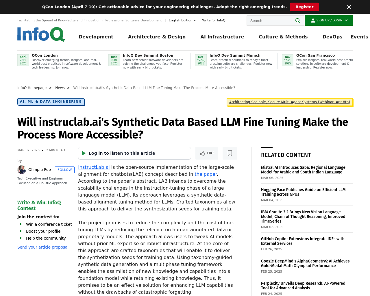
Task: Follow 'the paper' link
Action: tap(206, 174)
